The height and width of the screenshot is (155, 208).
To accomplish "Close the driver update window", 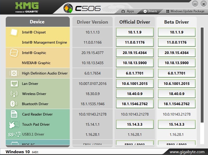I will click(204, 4).
